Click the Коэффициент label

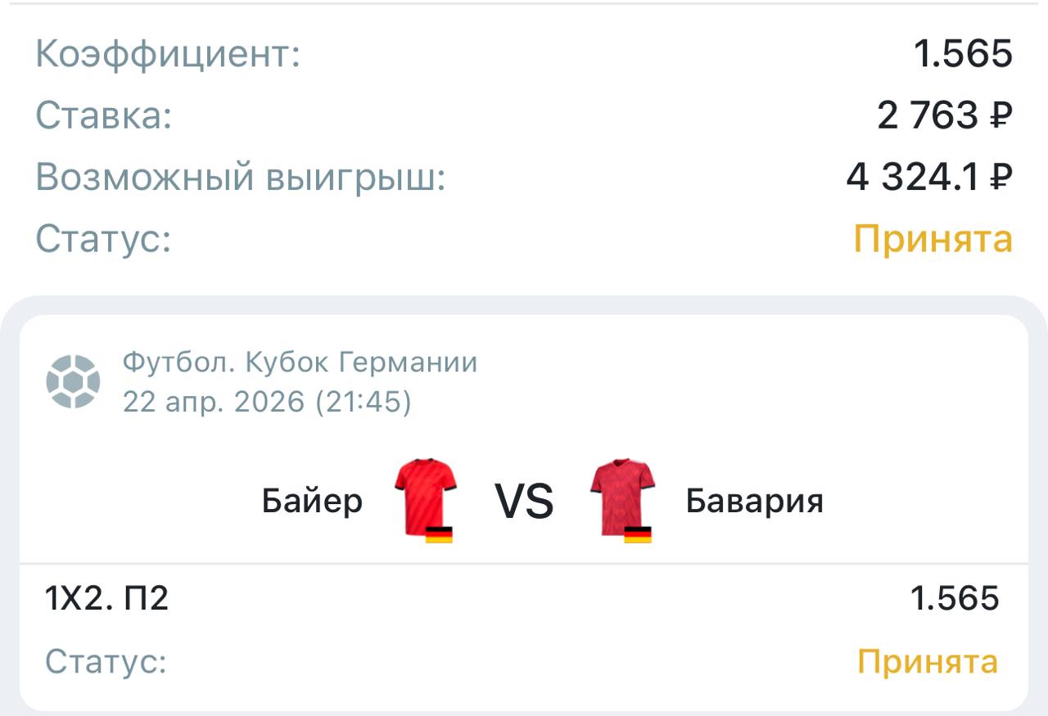point(168,55)
